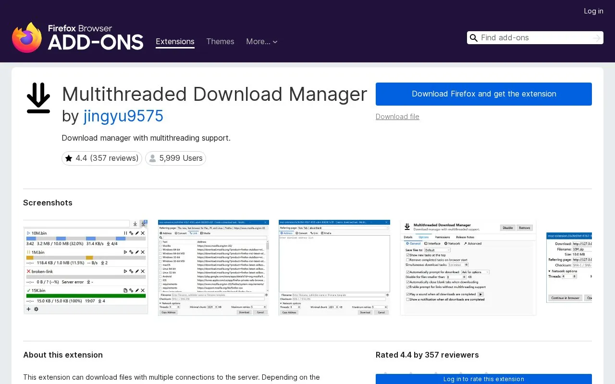Open the cut-off screenshot with Continue in browser
This screenshot has width=615, height=384.
[x=569, y=267]
